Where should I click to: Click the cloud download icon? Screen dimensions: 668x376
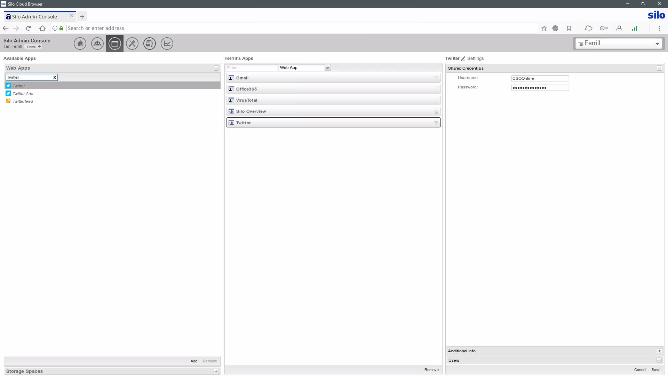(589, 28)
